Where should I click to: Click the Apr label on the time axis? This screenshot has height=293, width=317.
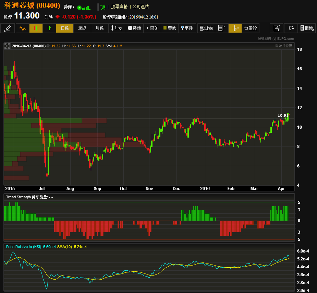[x=281, y=189]
